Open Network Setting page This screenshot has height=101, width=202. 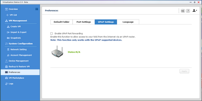[18, 49]
